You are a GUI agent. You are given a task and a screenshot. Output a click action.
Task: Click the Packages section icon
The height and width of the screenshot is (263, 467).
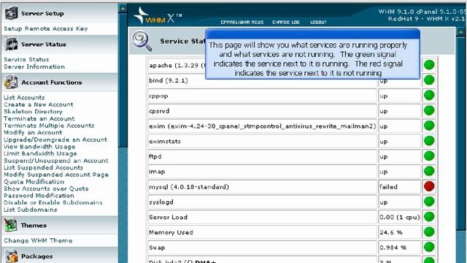click(12, 256)
